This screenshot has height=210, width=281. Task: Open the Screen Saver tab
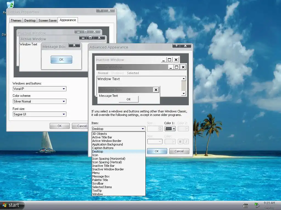(47, 20)
